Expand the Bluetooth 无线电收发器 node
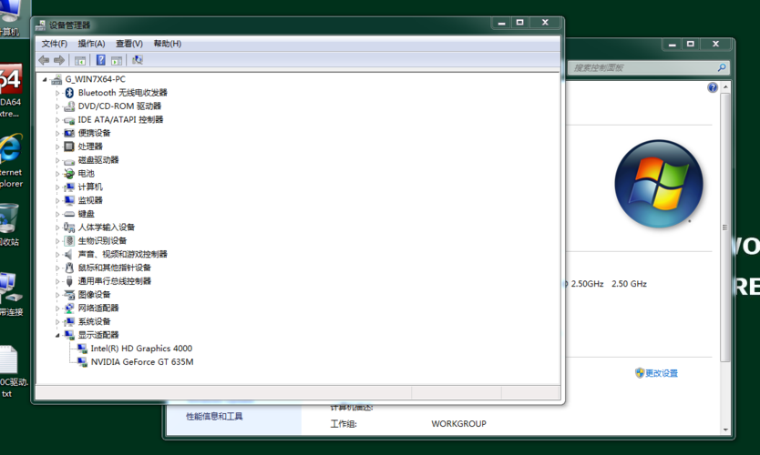Screen dimensions: 760x455 click(x=57, y=93)
